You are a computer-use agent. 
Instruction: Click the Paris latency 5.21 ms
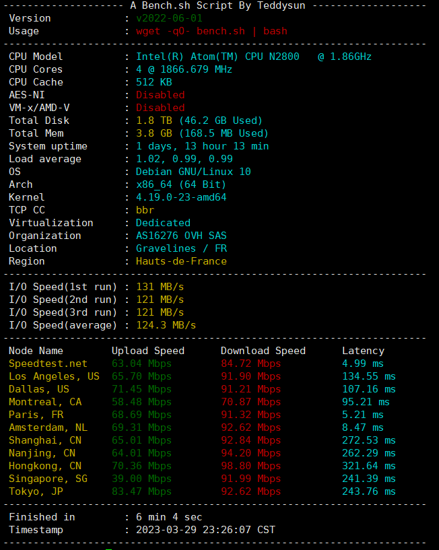(363, 415)
